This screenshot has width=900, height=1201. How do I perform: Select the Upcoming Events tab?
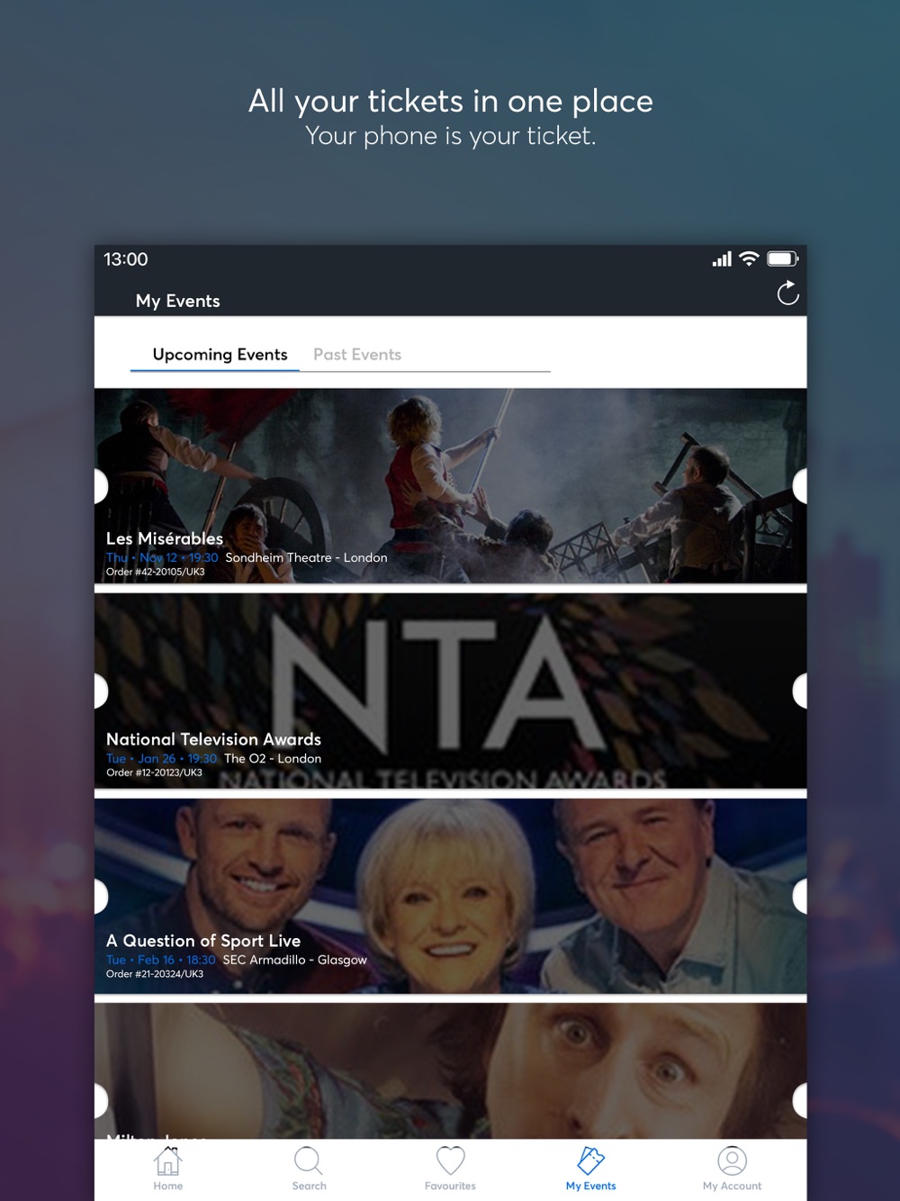(220, 355)
